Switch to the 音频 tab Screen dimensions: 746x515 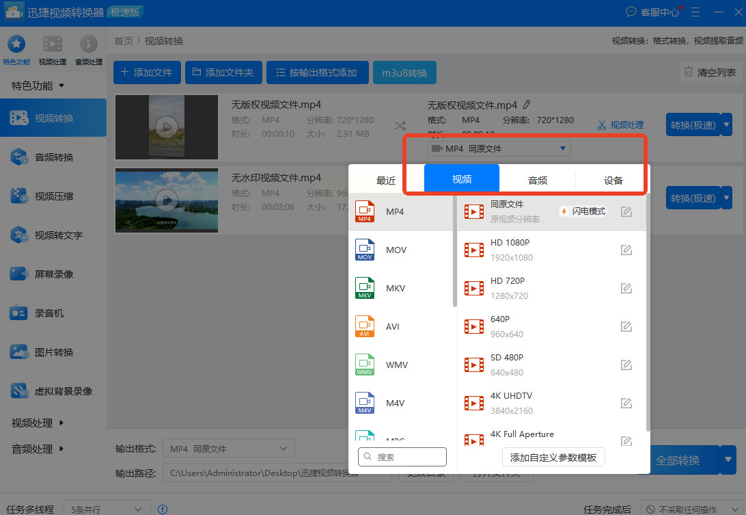click(537, 181)
